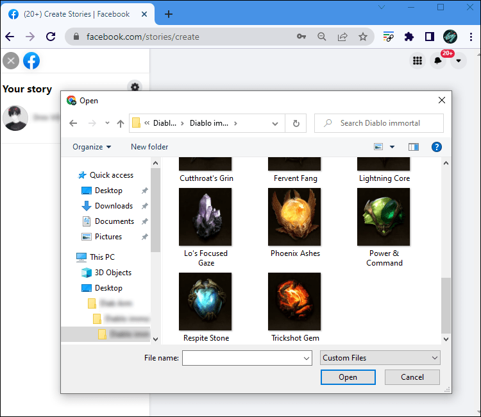Toggle the preview pane button
Viewport: 481px width, 417px height.
coord(413,147)
